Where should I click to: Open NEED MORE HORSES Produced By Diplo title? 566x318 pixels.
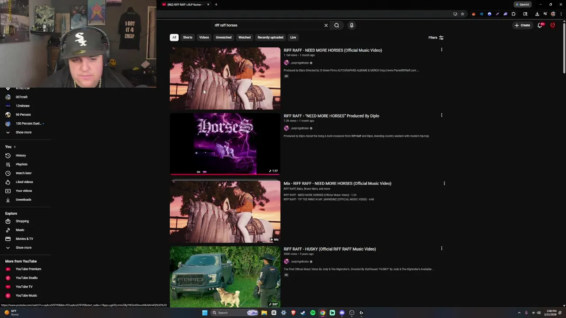click(x=331, y=116)
